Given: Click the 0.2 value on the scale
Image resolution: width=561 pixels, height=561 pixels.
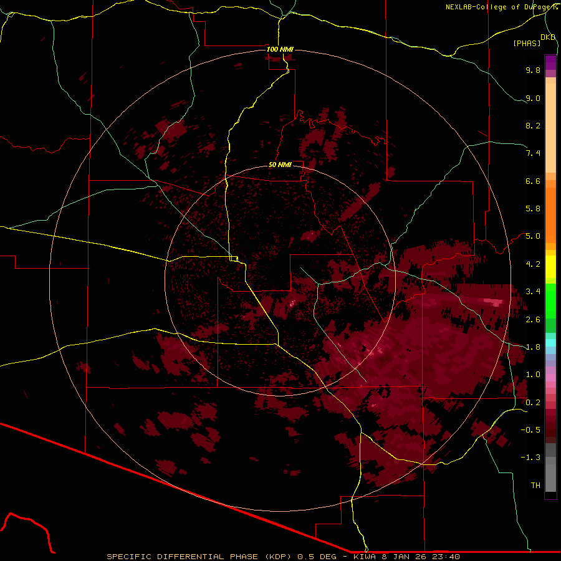Looking at the screenshot, I should click(x=533, y=403).
